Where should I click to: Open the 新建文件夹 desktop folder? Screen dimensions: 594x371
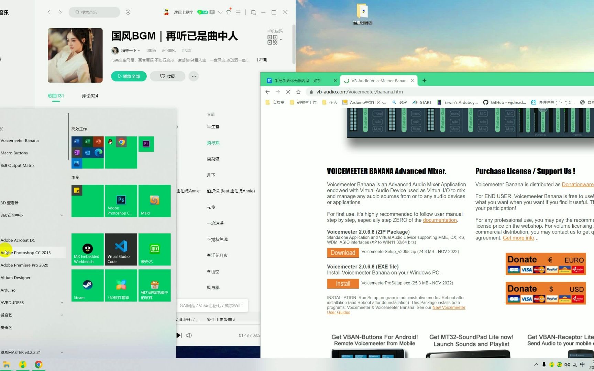tap(362, 14)
